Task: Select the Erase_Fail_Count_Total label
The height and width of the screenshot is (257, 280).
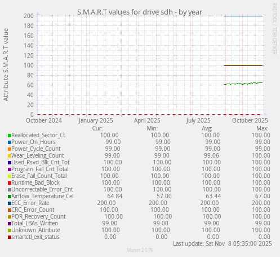Action: [39, 176]
